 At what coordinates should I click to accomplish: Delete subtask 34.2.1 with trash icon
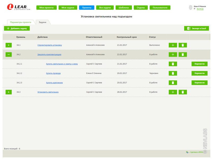coord(173,64)
